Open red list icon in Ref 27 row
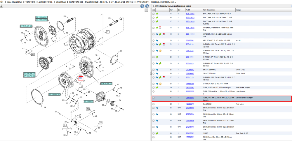This screenshot has height=141, width=292. click(164, 77)
